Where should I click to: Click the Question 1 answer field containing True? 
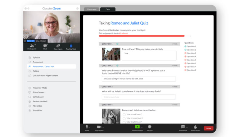point(149,56)
